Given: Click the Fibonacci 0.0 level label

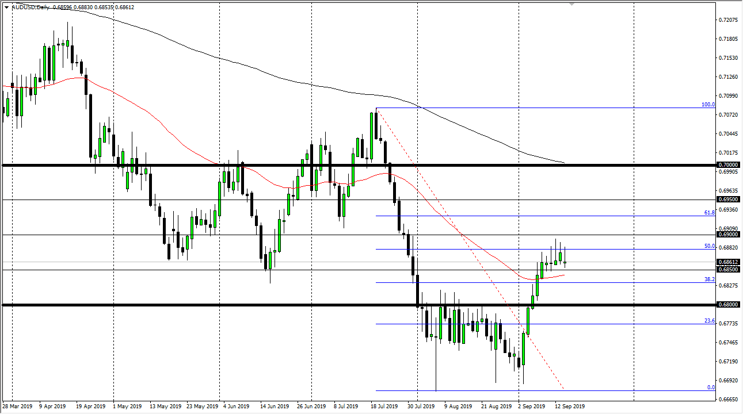Looking at the screenshot, I should 711,388.
